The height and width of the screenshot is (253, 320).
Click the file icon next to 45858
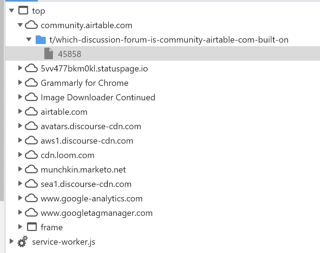click(x=49, y=53)
